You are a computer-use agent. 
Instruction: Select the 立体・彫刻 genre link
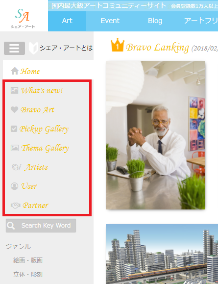pyautogui.click(x=28, y=274)
